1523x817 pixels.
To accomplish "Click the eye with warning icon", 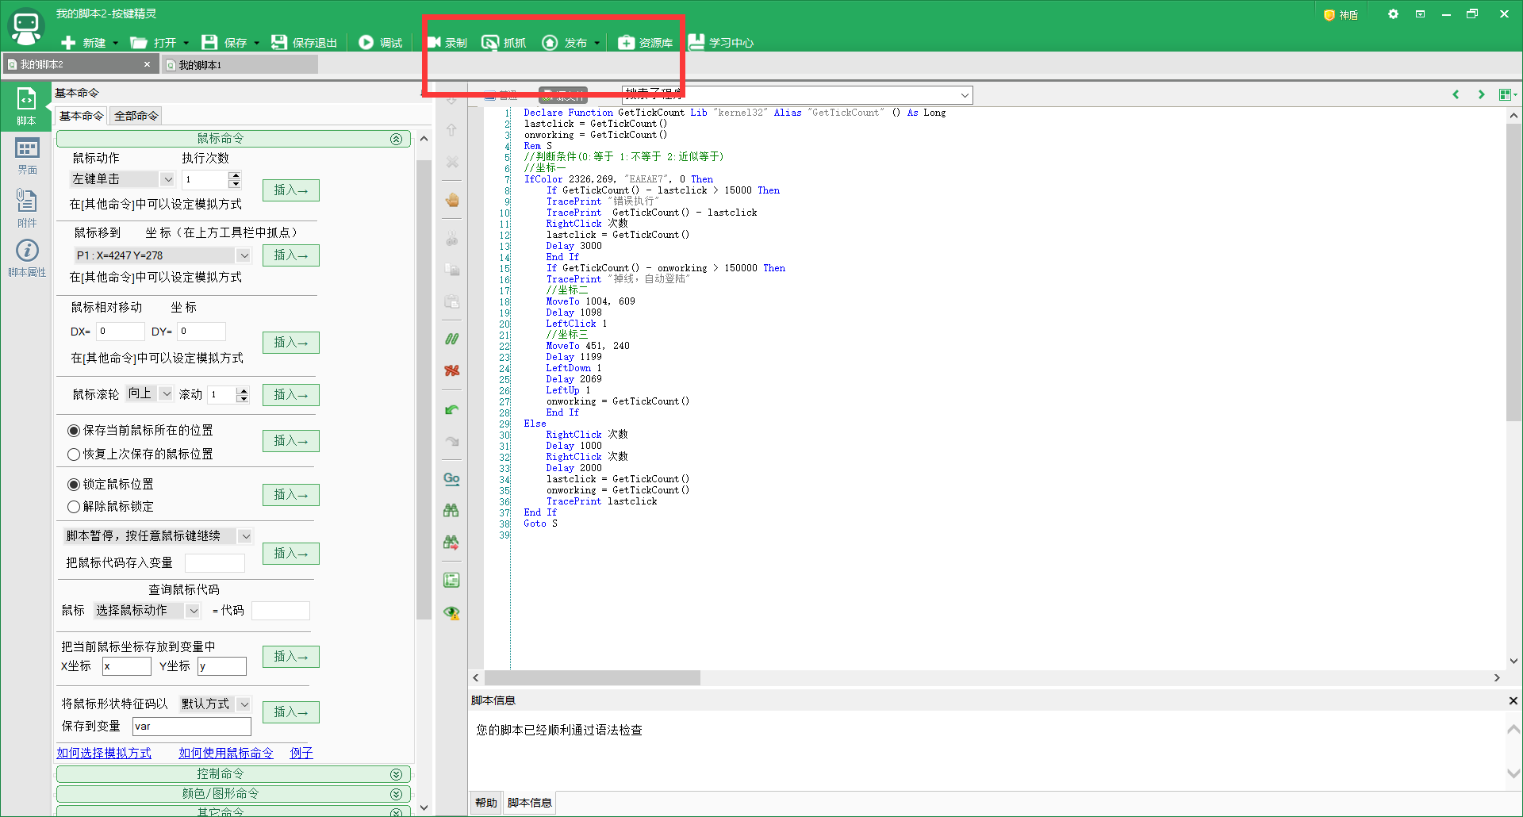I will [451, 612].
